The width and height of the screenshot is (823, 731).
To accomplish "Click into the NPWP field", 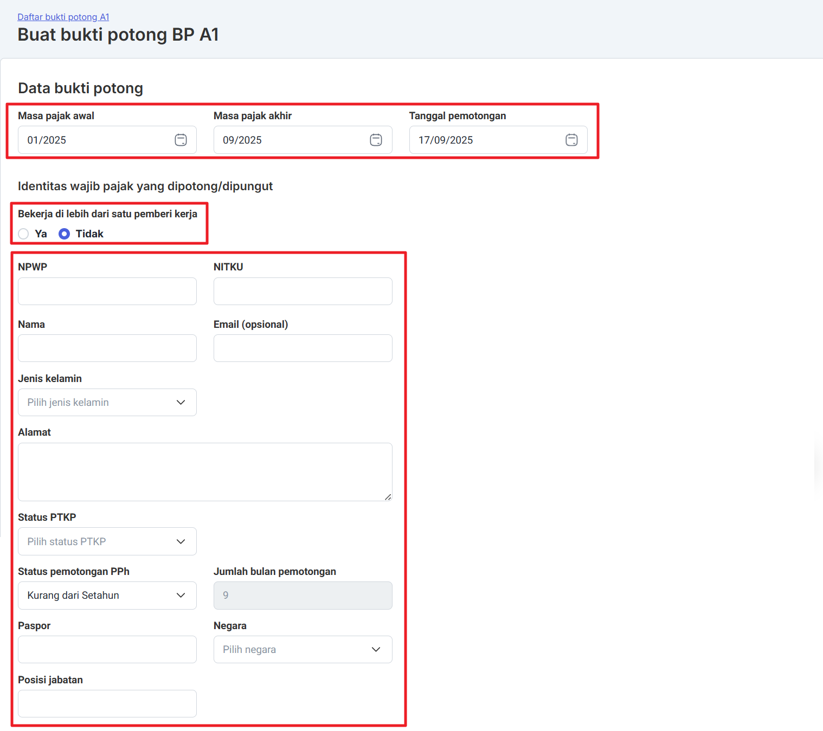I will pyautogui.click(x=107, y=291).
